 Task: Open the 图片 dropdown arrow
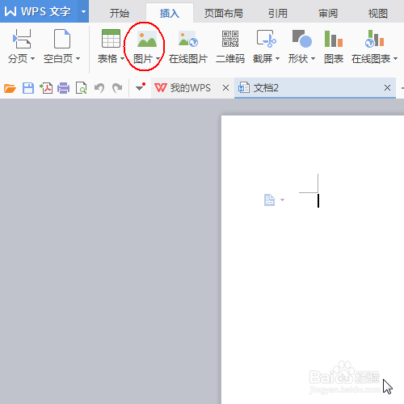(158, 58)
